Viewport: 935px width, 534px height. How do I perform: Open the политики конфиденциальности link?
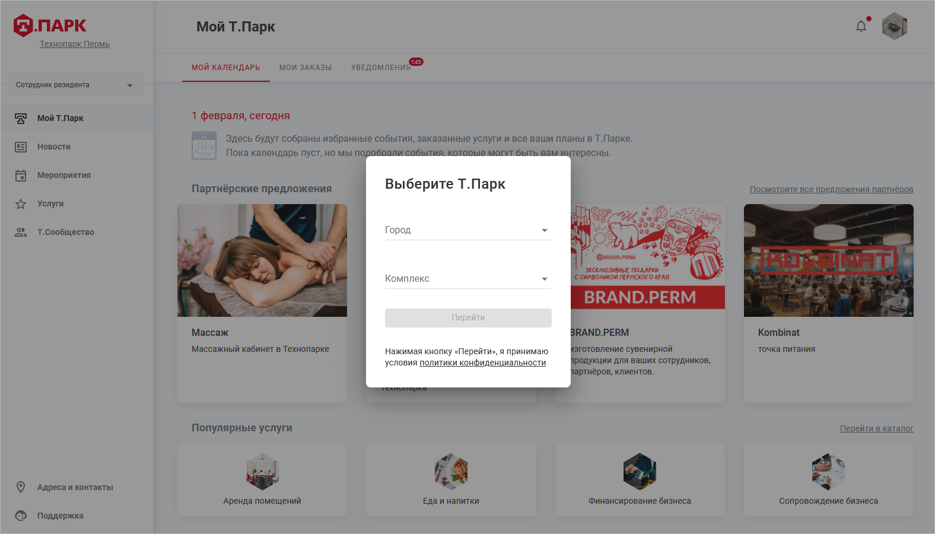click(482, 363)
